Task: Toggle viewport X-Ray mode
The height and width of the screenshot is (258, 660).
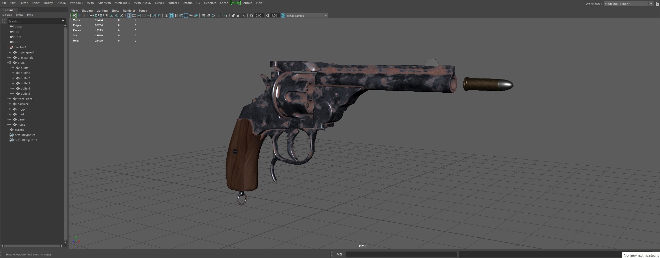Action: [x=234, y=15]
